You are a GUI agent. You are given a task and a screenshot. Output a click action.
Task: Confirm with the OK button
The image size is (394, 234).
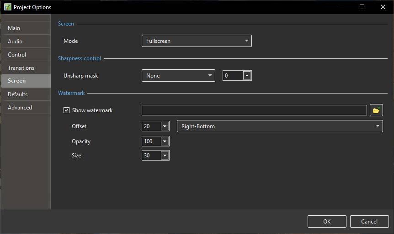[x=327, y=222]
